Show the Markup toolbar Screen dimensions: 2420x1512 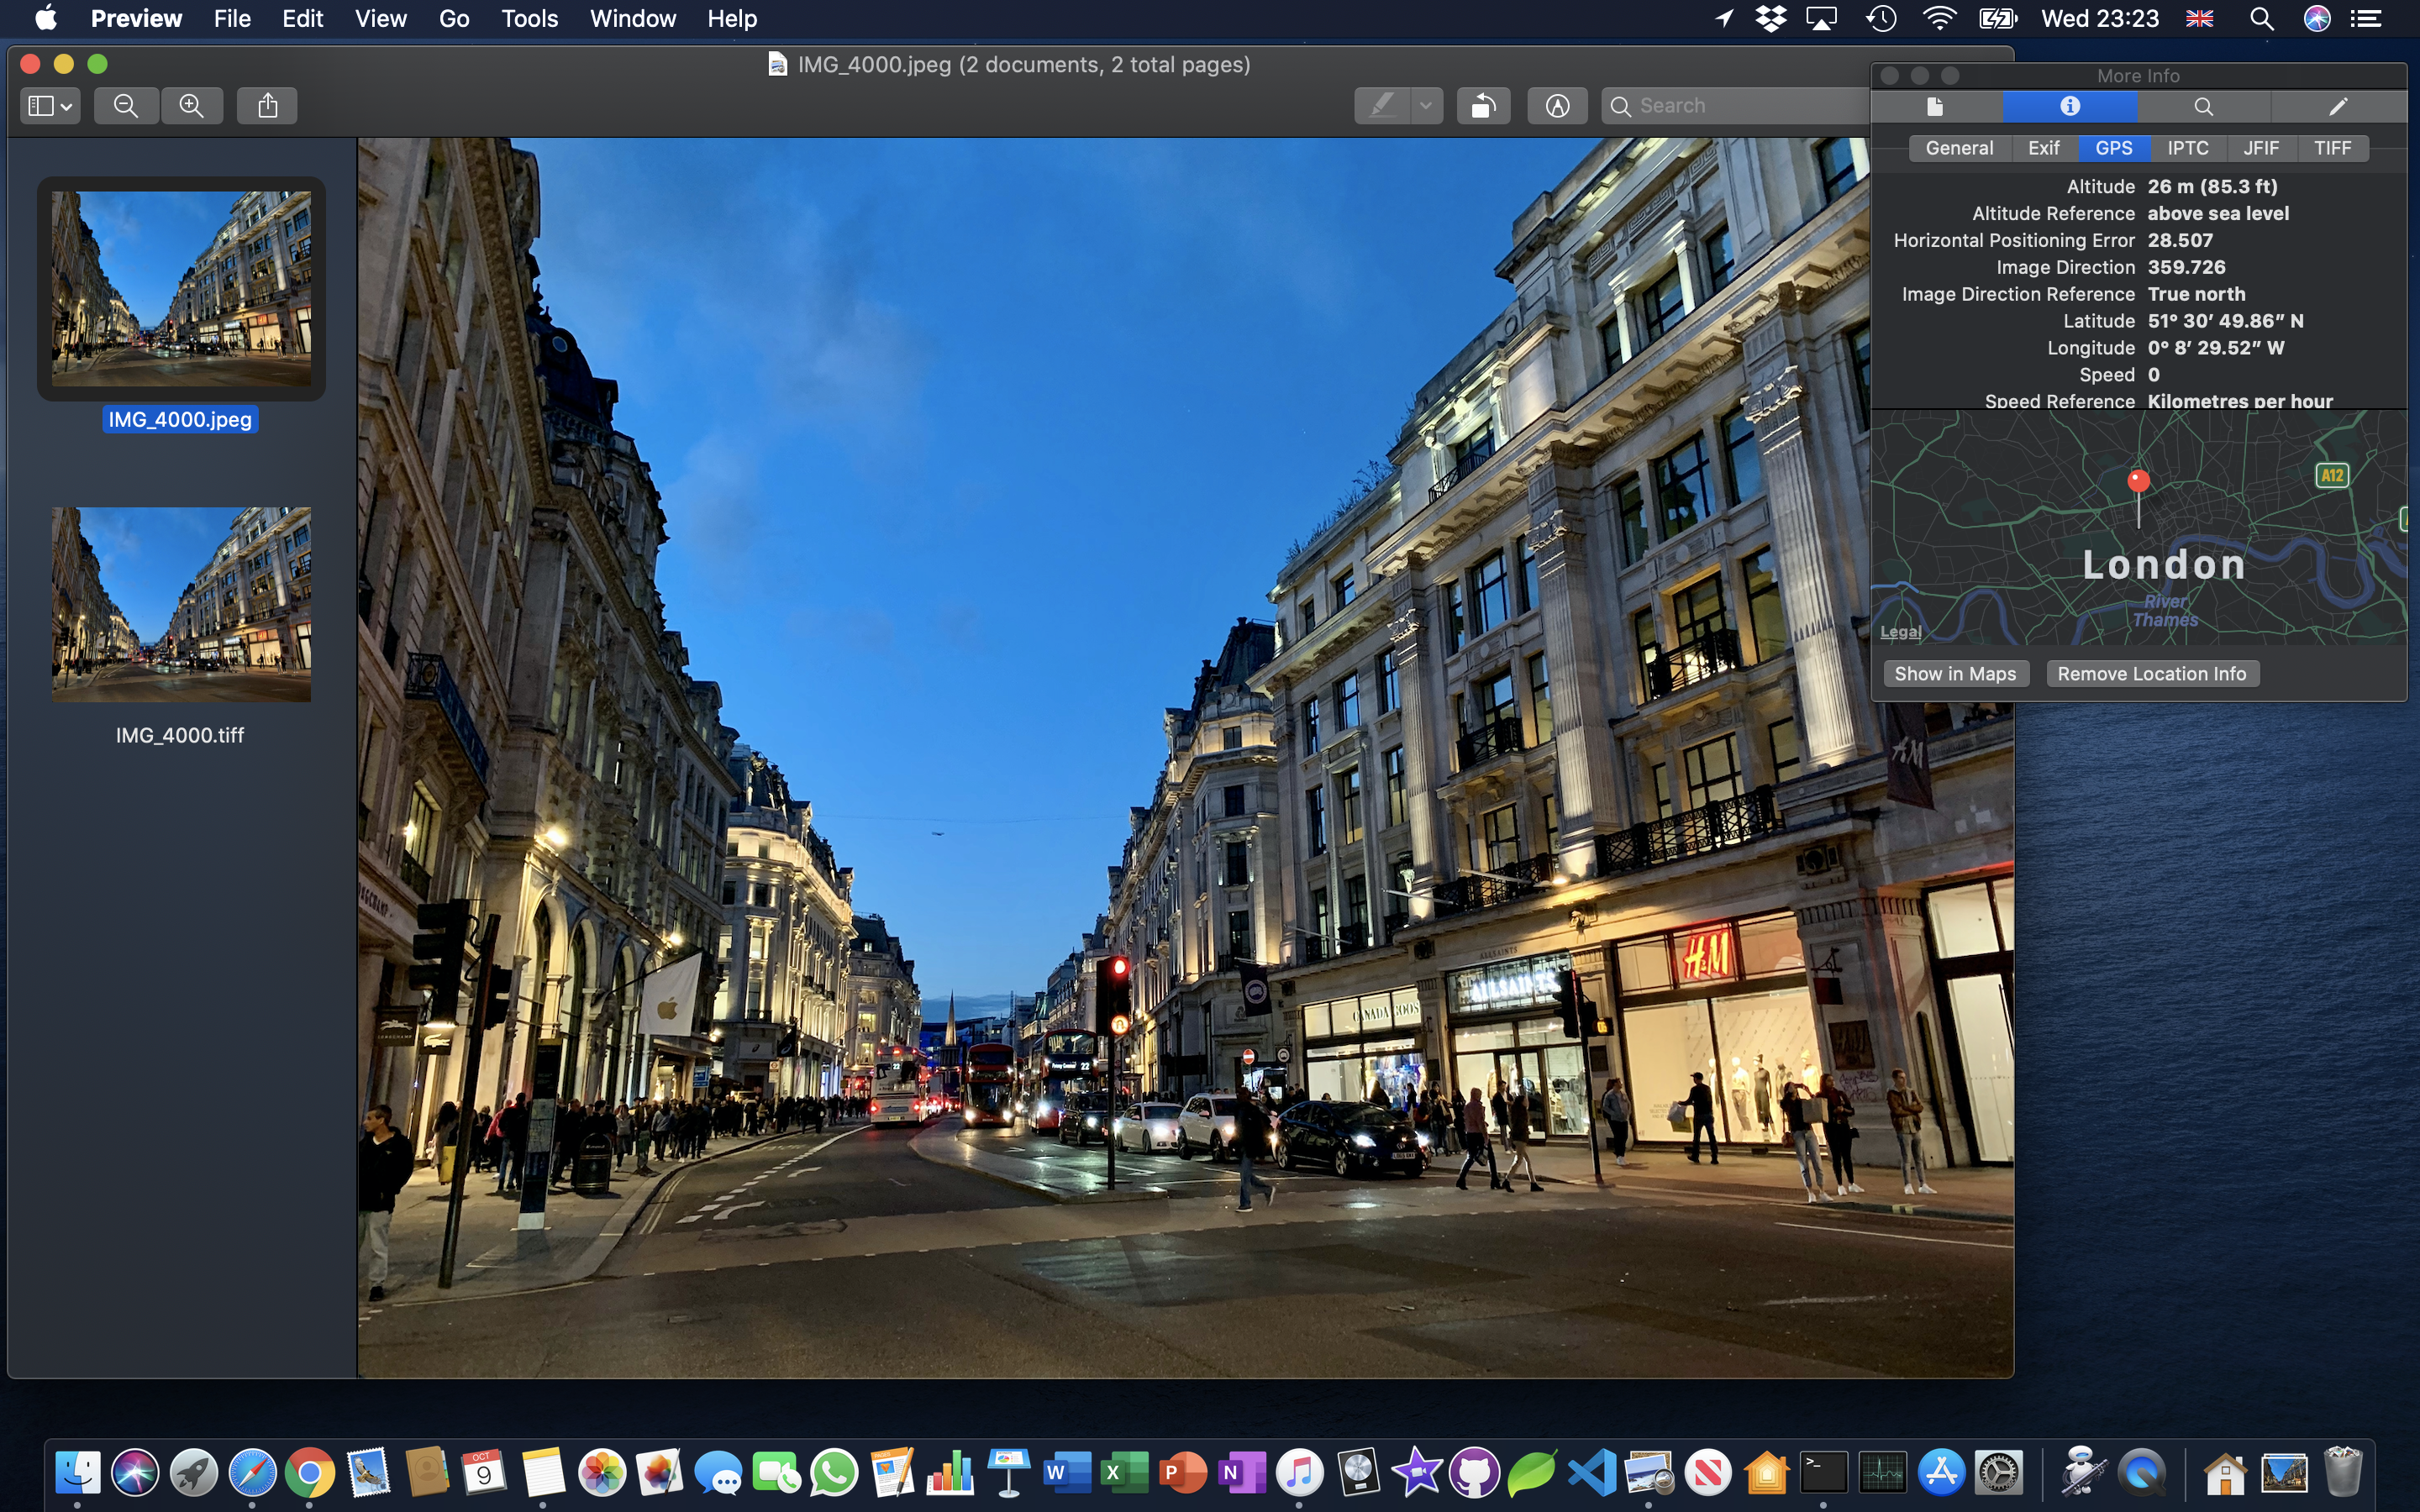click(x=1557, y=106)
